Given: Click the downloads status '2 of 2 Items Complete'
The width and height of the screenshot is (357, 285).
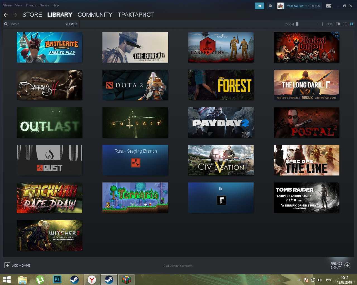Looking at the screenshot, I should (178, 266).
